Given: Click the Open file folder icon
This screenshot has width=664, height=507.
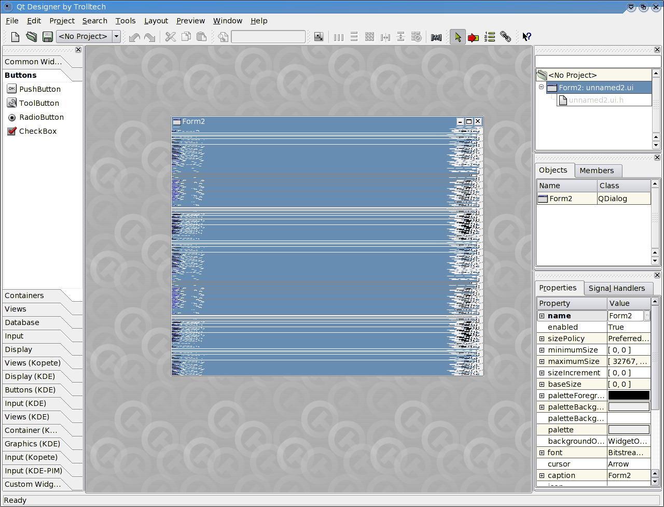Looking at the screenshot, I should point(32,37).
